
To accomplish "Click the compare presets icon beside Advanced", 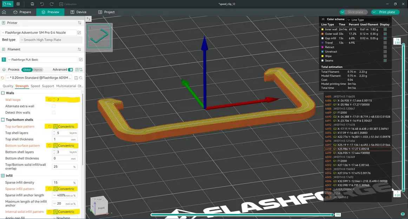I will coord(81,70).
